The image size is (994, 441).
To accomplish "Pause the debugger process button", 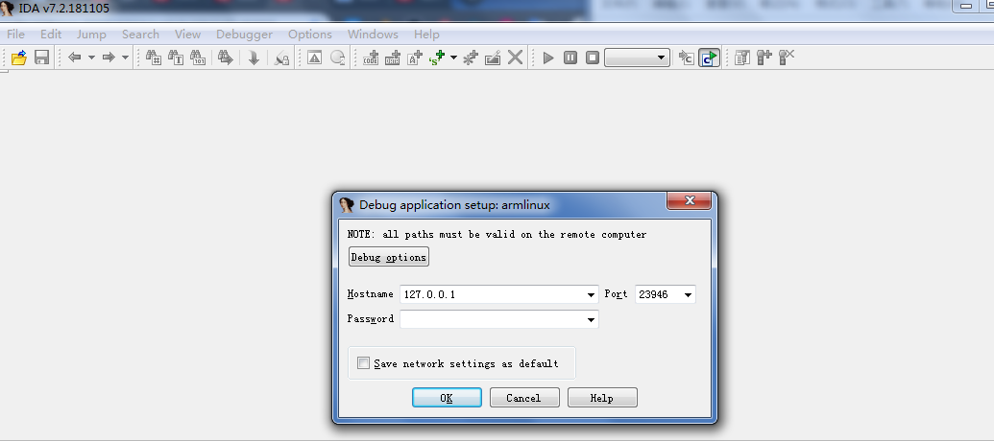I will pyautogui.click(x=570, y=58).
